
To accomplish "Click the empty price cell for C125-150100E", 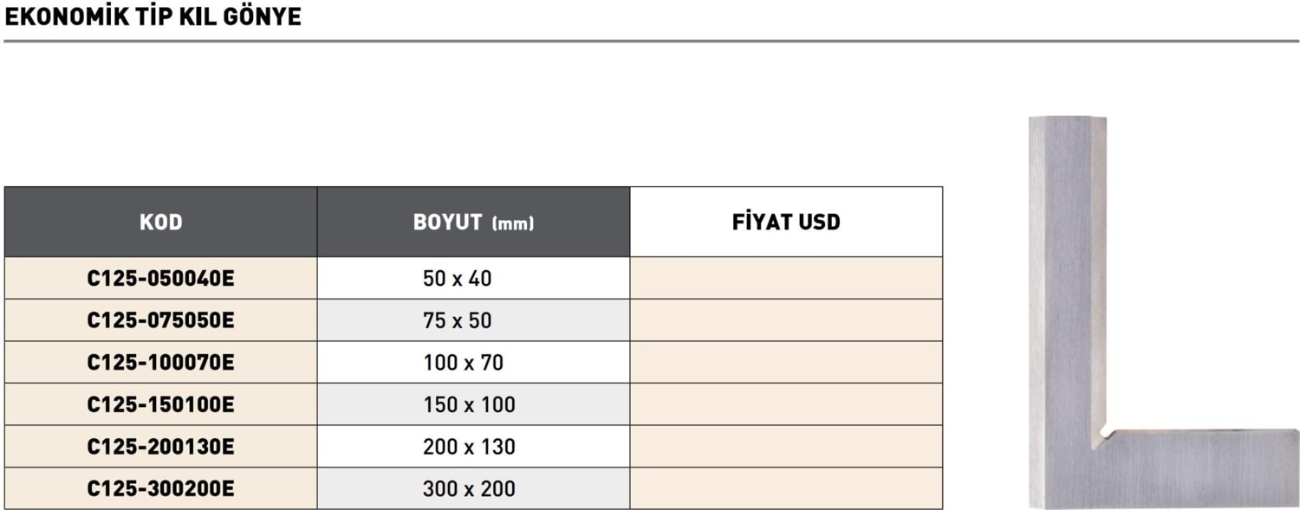I will [x=786, y=404].
